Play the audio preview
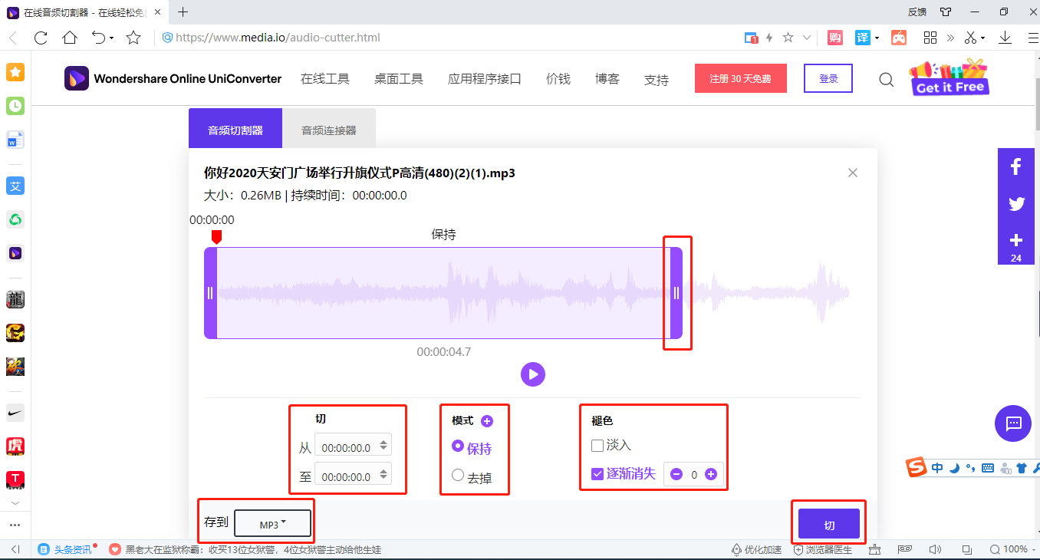This screenshot has height=560, width=1040. pyautogui.click(x=533, y=374)
